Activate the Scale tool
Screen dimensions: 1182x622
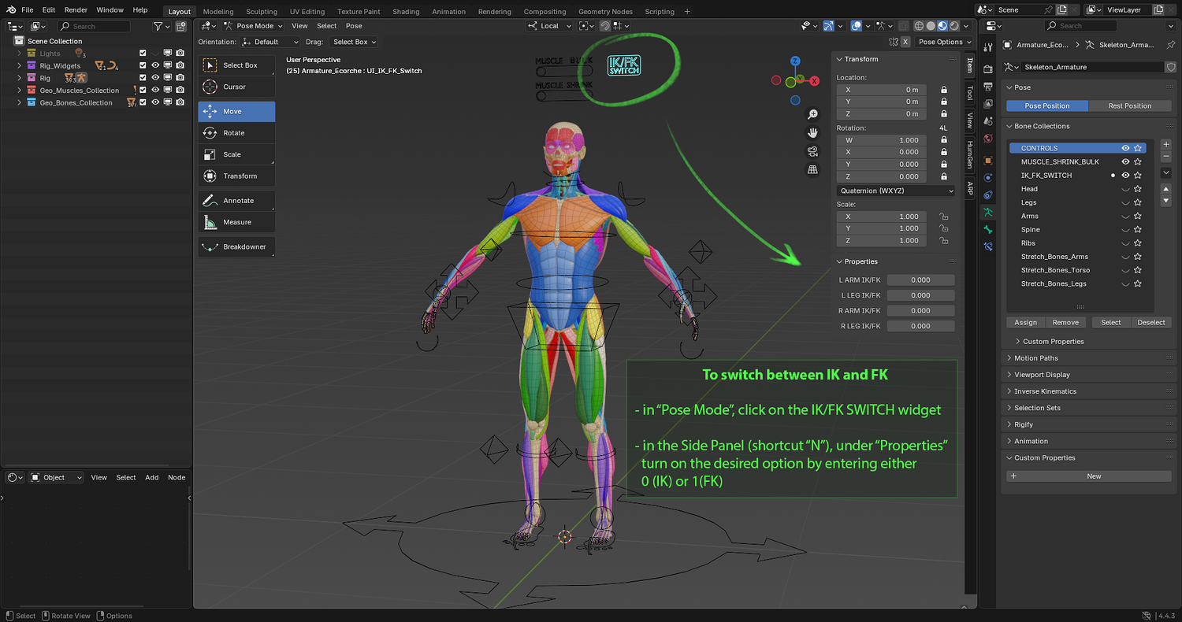click(x=236, y=154)
